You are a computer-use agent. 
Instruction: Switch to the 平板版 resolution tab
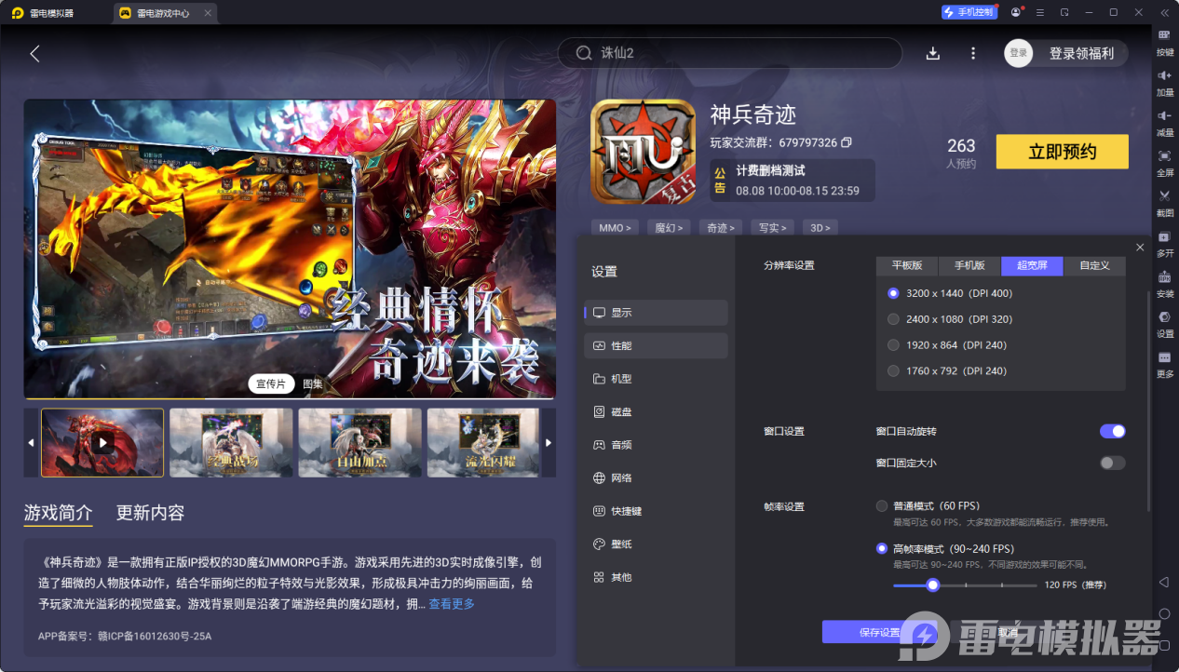[907, 265]
